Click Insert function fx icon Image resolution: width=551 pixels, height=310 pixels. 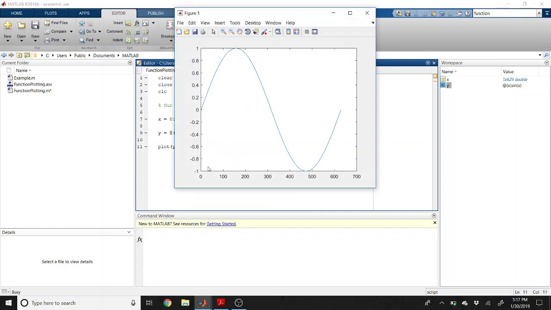tap(137, 23)
